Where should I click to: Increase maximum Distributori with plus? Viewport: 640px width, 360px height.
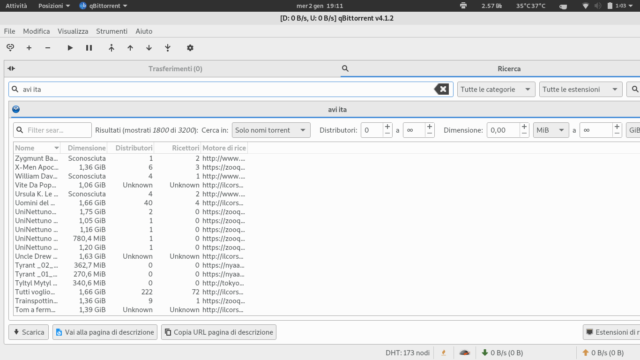tap(430, 127)
